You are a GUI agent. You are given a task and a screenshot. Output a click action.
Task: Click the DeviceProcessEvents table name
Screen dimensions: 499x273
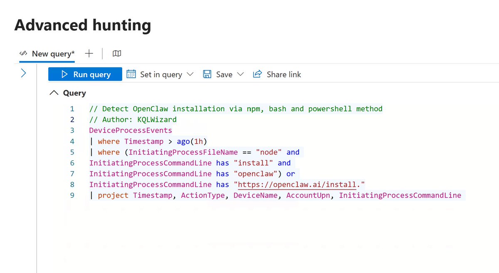[x=131, y=130]
